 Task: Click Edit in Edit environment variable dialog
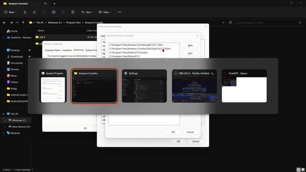tap(190, 53)
